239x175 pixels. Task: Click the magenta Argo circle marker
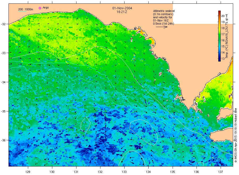[x=40, y=8]
